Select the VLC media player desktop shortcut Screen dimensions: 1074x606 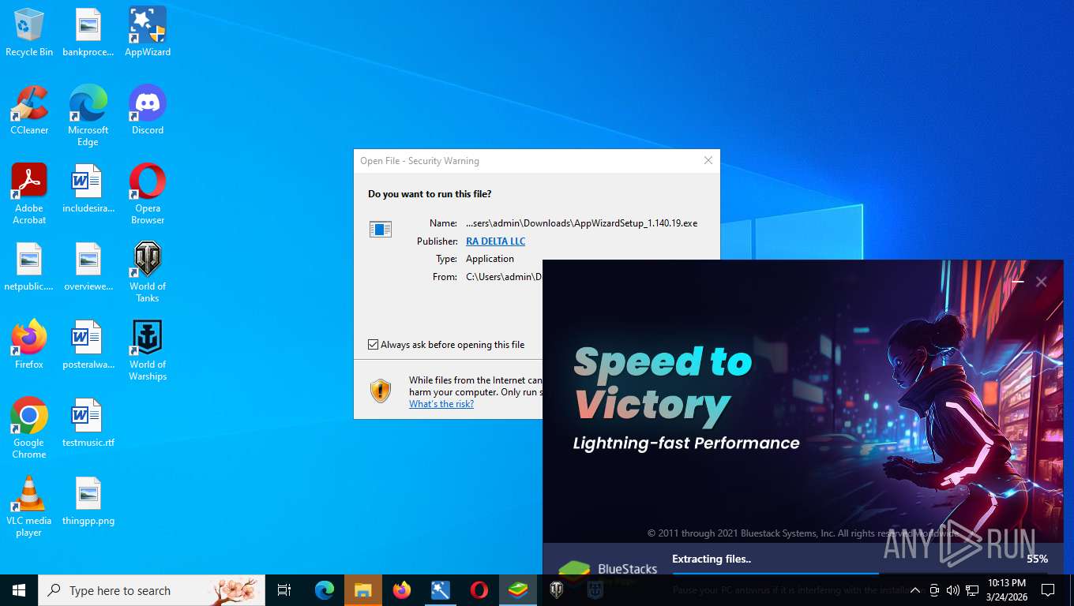point(29,507)
